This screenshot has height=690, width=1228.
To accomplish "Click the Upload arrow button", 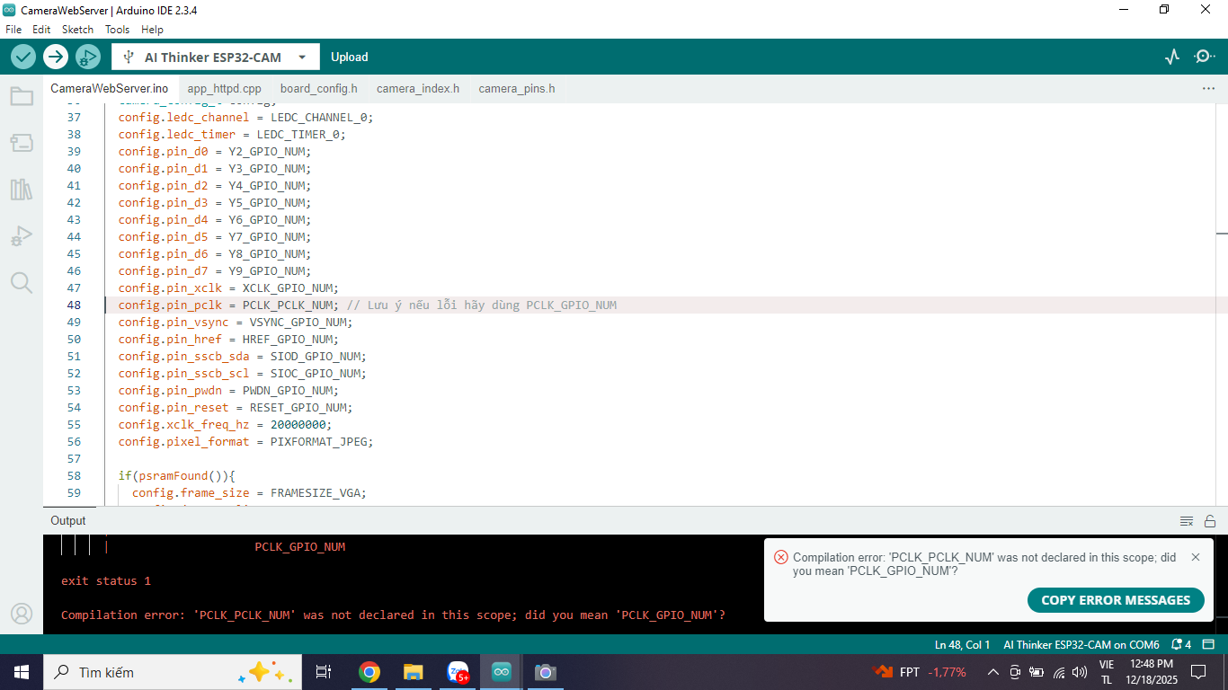I will coord(56,57).
